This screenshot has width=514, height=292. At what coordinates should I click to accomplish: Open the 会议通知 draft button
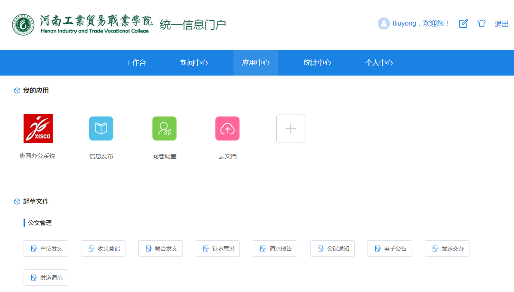pyautogui.click(x=332, y=248)
